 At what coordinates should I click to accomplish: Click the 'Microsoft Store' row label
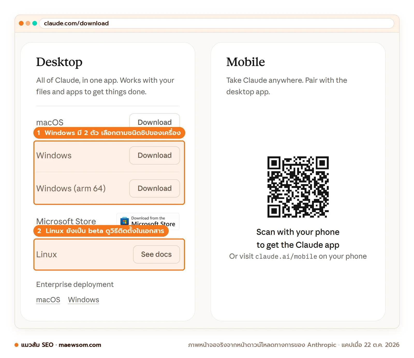(66, 221)
